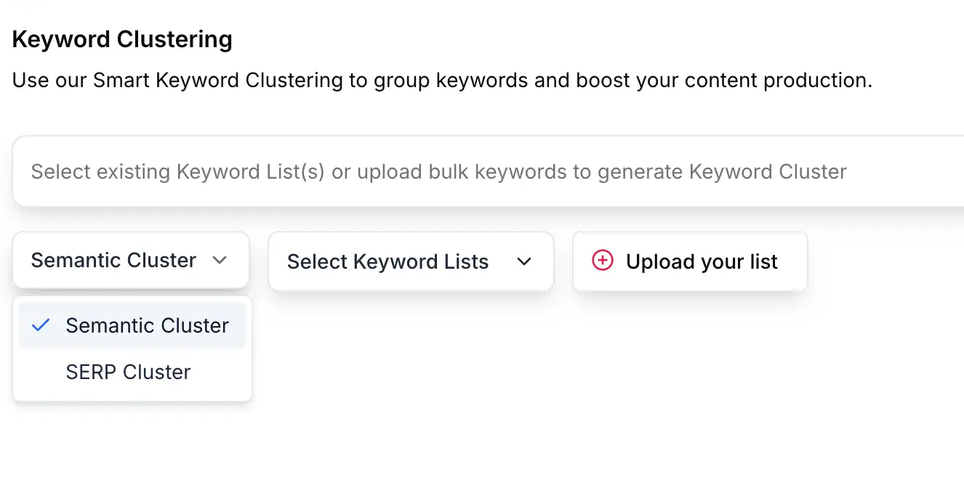Click the downward arrow next to Semantic Cluster label

tap(220, 260)
